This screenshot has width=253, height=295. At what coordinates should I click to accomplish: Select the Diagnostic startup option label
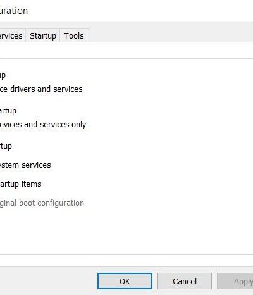(8, 111)
